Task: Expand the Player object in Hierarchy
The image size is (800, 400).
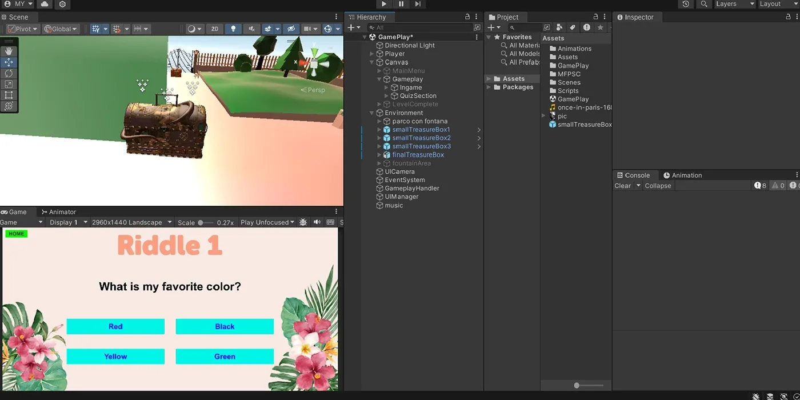Action: [372, 54]
